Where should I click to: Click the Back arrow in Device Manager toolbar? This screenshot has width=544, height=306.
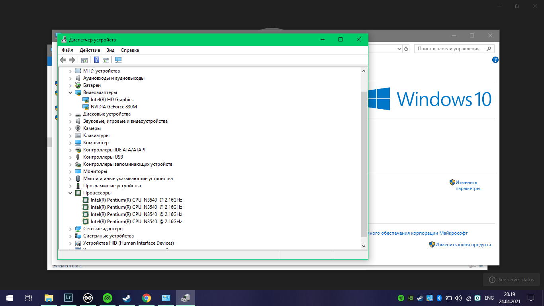click(63, 60)
